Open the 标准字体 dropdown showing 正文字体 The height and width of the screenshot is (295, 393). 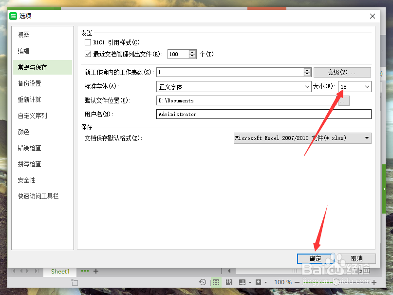point(234,86)
